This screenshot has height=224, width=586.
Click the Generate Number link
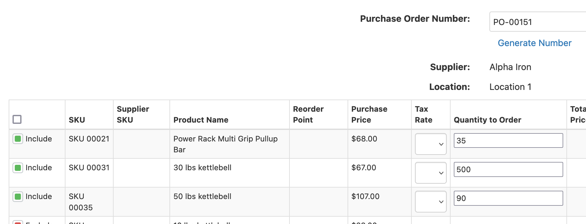[x=534, y=43]
